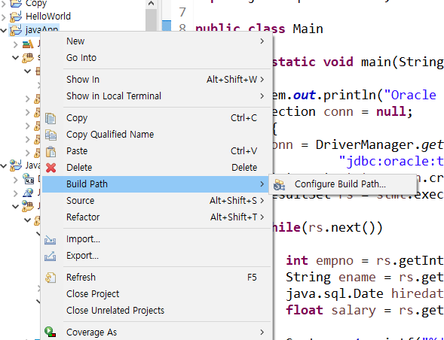The image size is (444, 340).
Task: Click the deployment descriptor 4.0 icon
Action: (x=29, y=179)
